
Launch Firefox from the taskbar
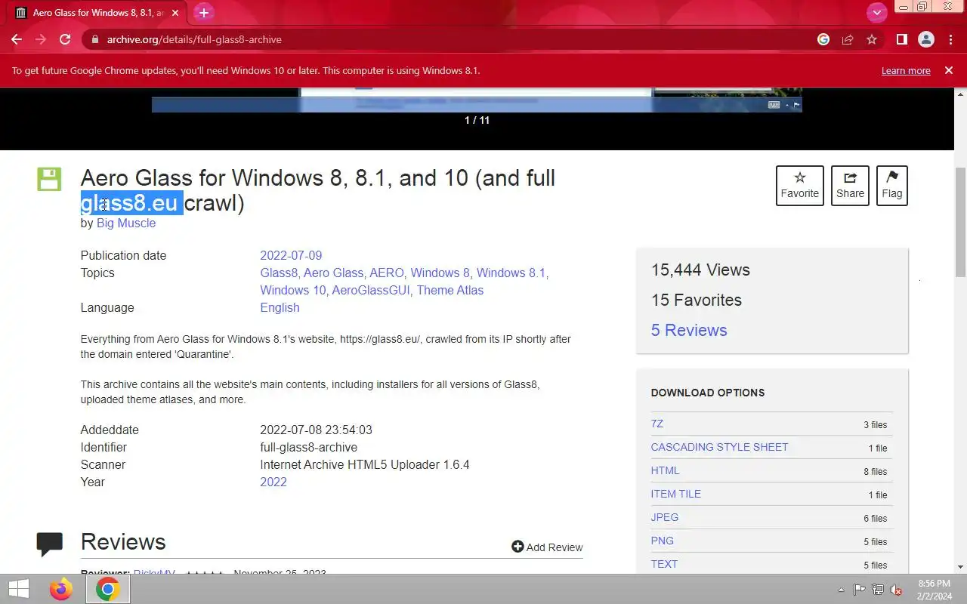click(61, 589)
